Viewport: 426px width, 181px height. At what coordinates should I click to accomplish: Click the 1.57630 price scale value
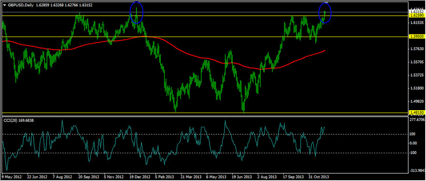pyautogui.click(x=417, y=49)
